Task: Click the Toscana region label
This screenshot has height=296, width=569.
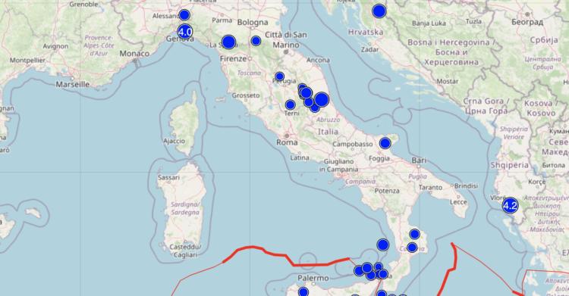Action: point(249,73)
